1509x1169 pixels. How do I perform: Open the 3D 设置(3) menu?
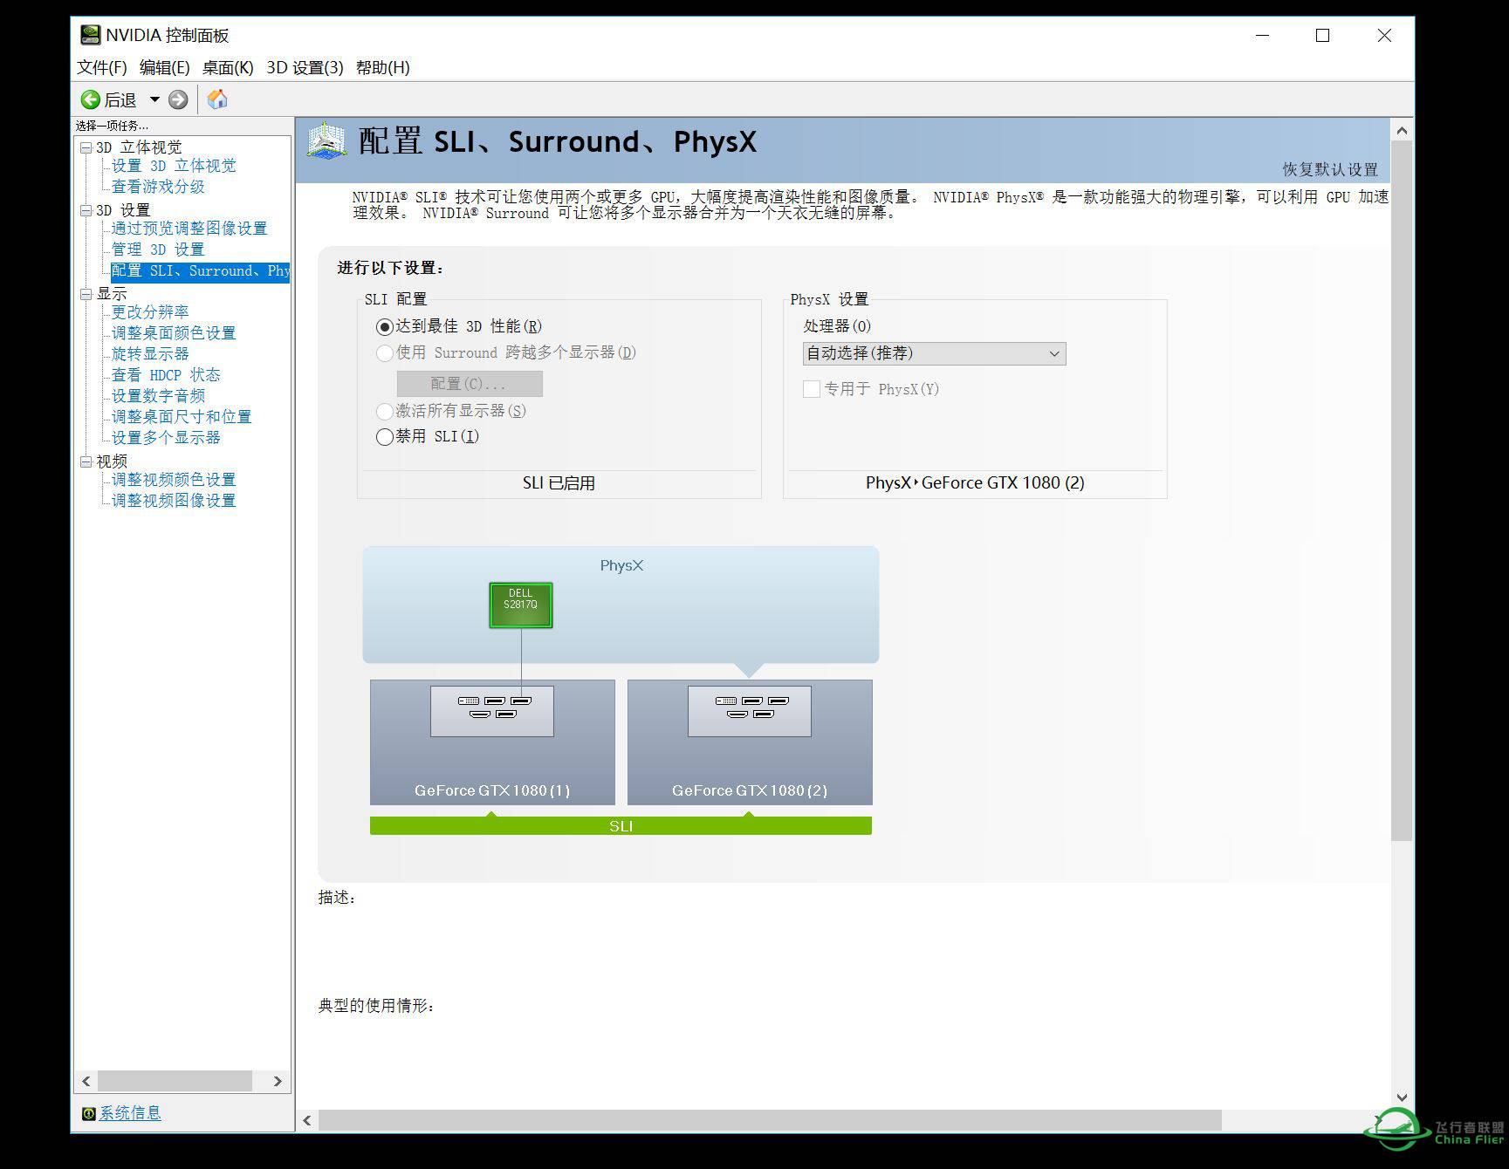pos(305,67)
